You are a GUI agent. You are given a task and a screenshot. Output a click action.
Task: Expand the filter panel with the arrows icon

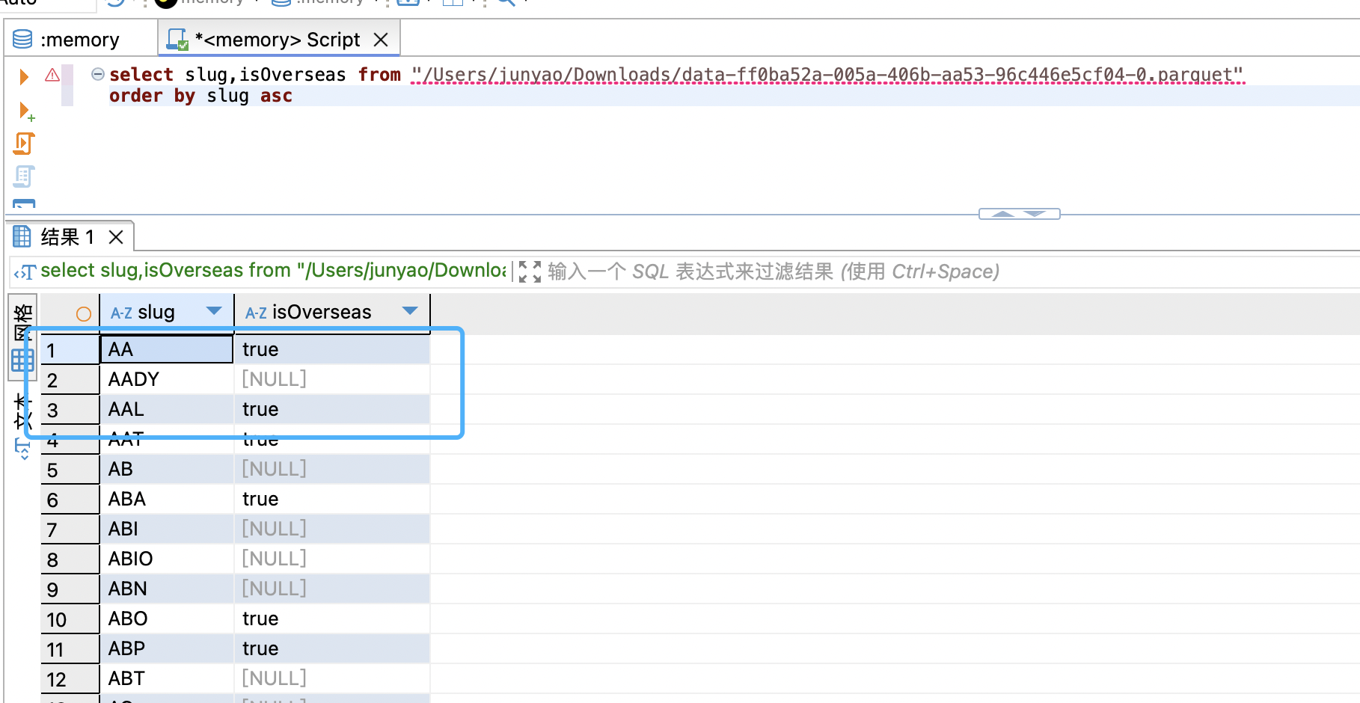tap(530, 271)
